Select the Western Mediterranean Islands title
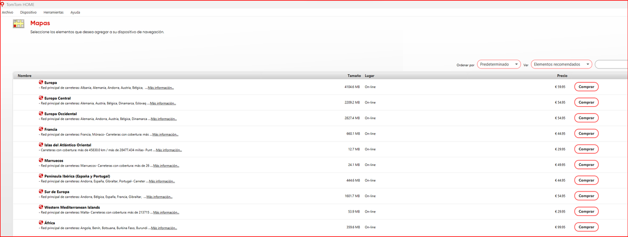Image resolution: width=628 pixels, height=237 pixels. coord(72,208)
